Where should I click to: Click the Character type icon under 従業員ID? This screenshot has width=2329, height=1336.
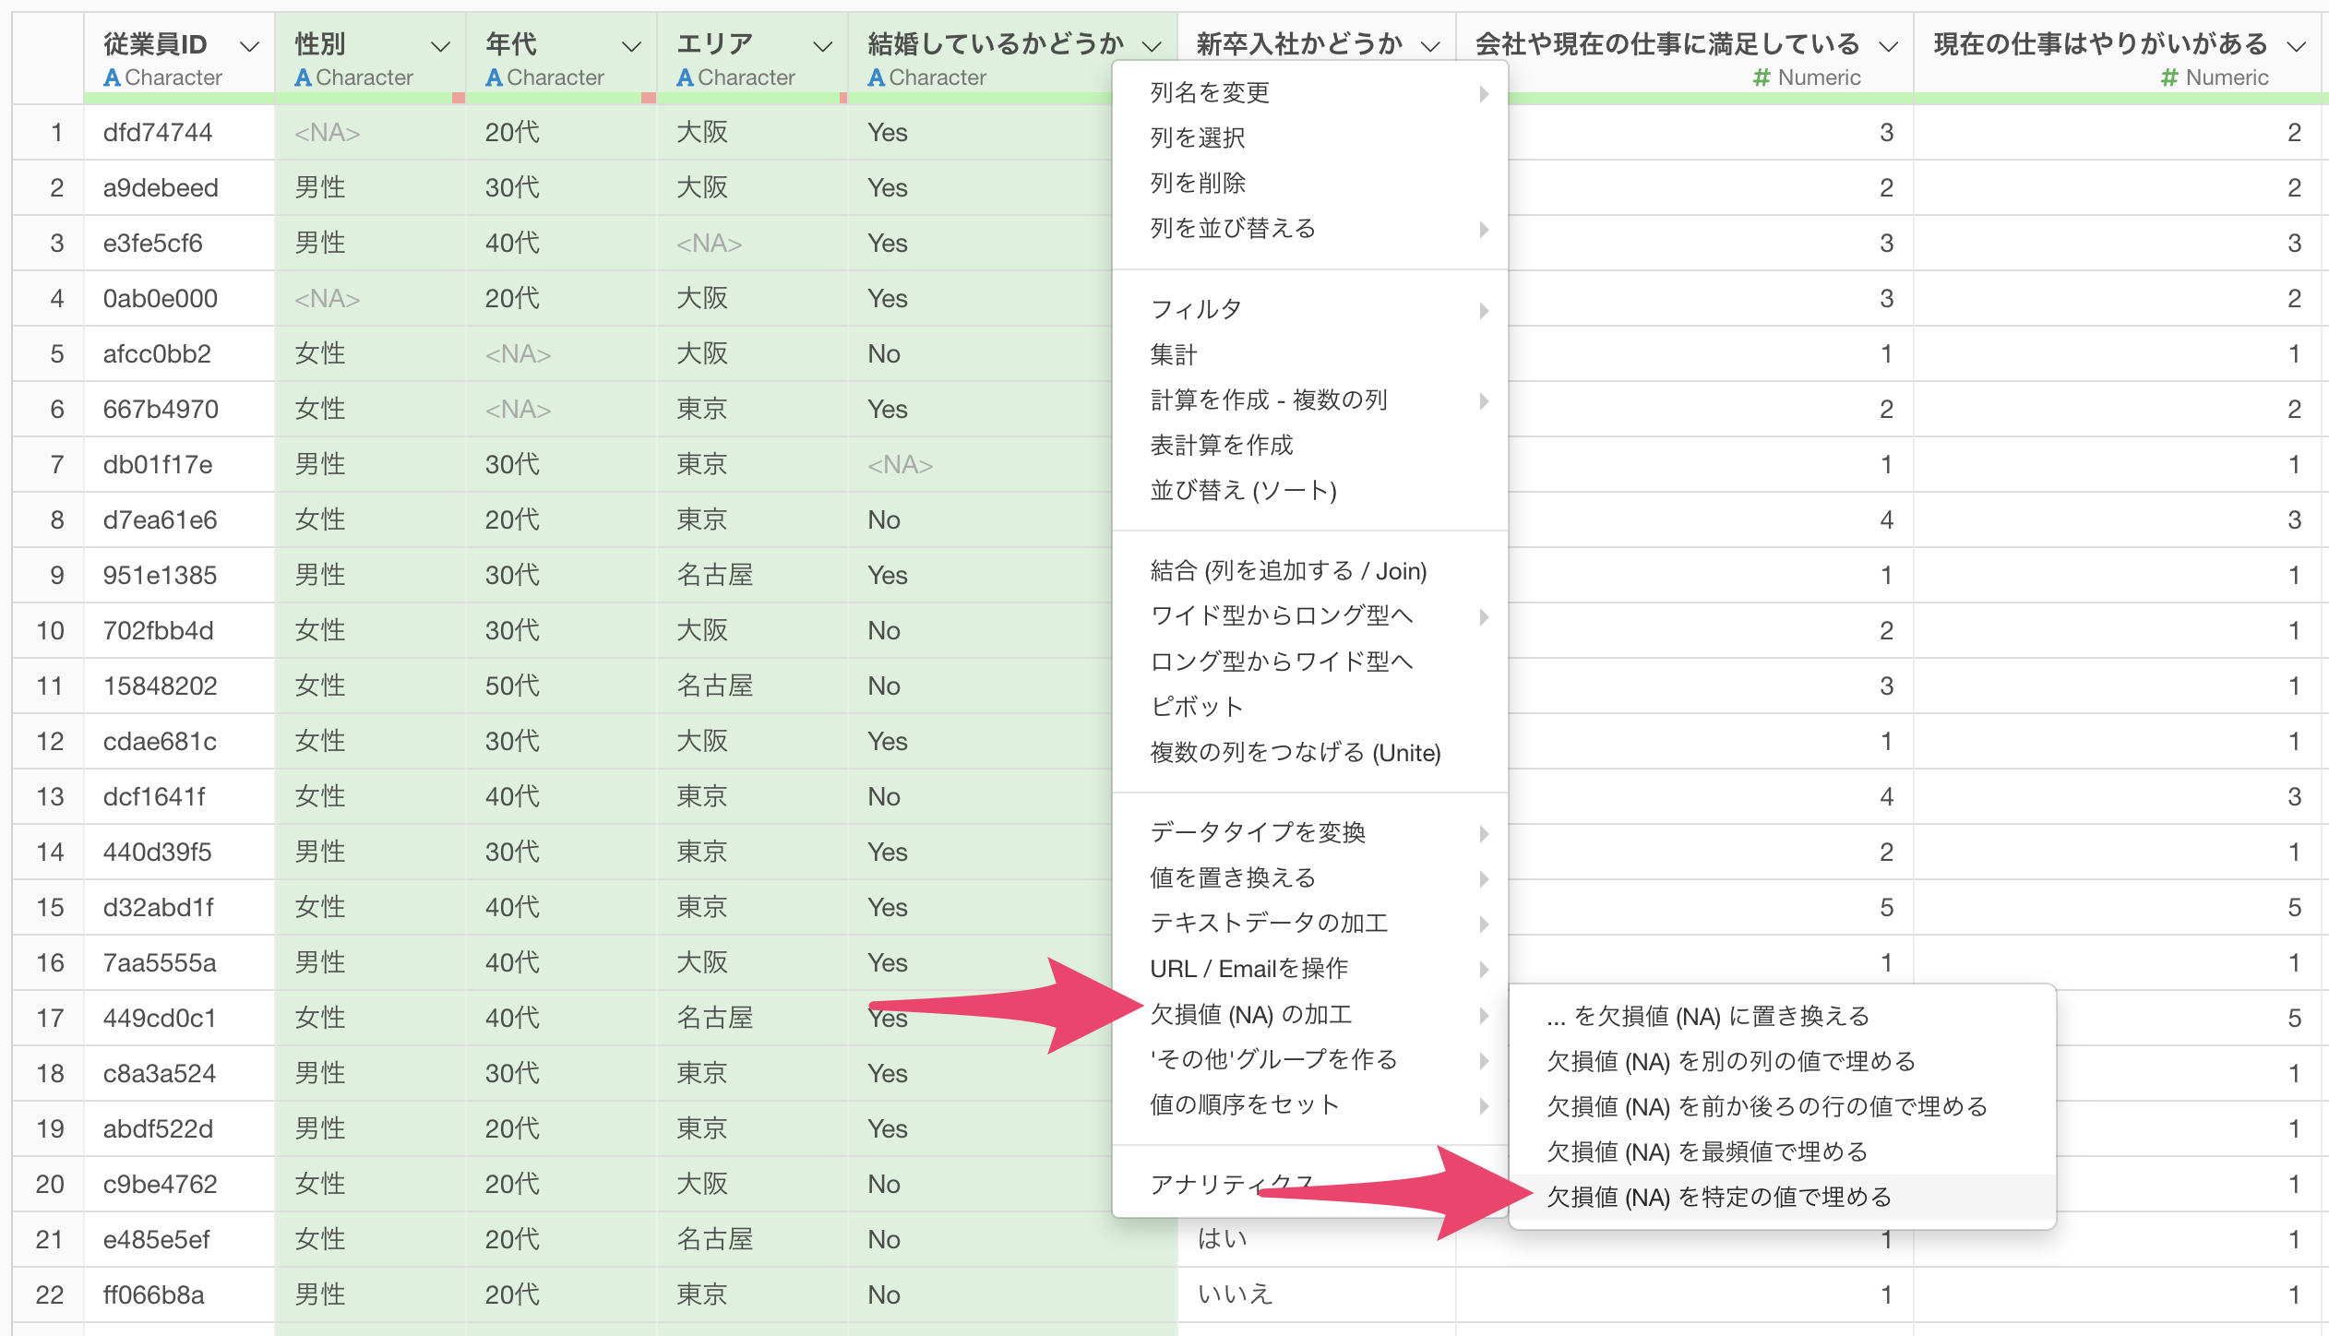[112, 78]
